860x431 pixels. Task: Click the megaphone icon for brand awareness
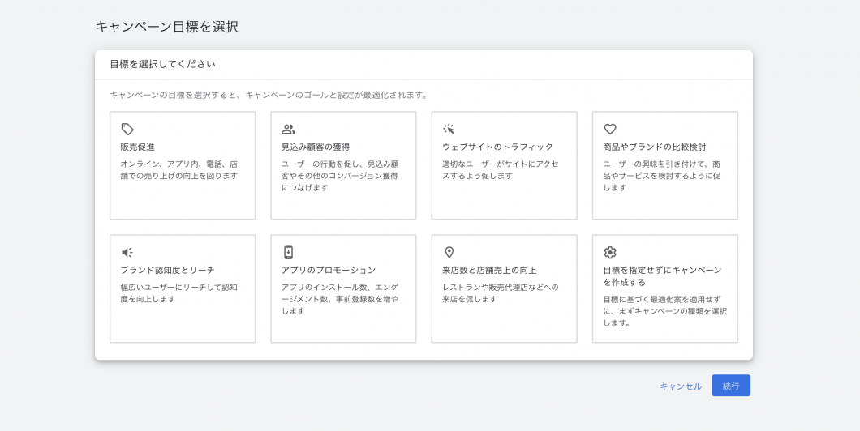pyautogui.click(x=127, y=252)
